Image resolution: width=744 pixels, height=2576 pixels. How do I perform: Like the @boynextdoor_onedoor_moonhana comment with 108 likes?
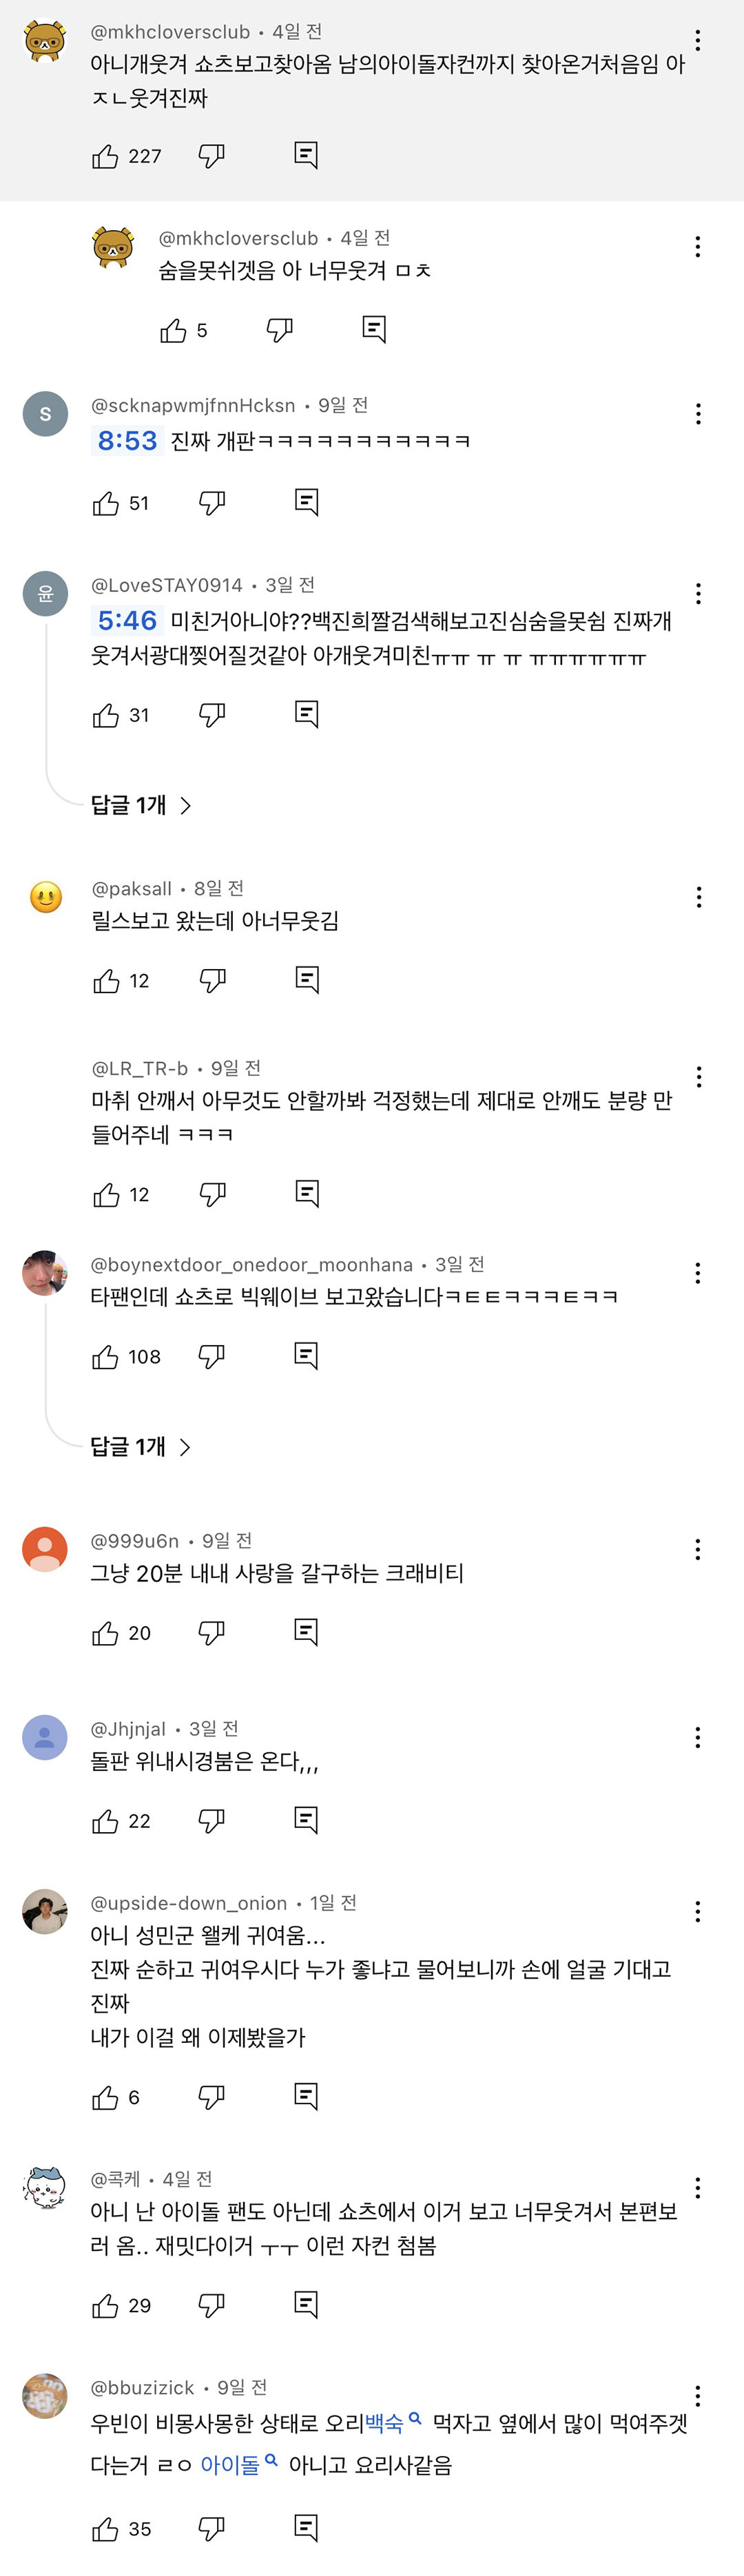(105, 1357)
